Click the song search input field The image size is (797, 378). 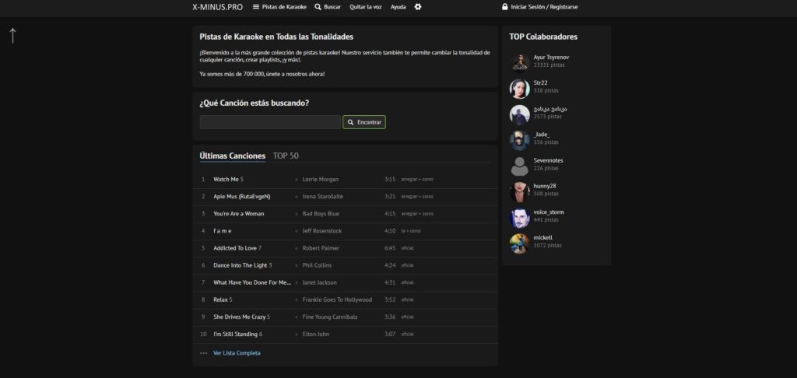270,122
